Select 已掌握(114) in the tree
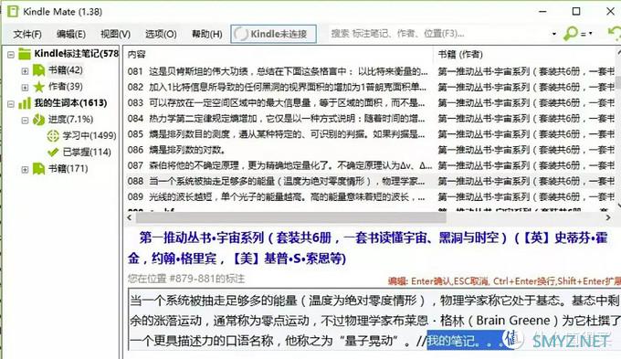 (x=87, y=153)
